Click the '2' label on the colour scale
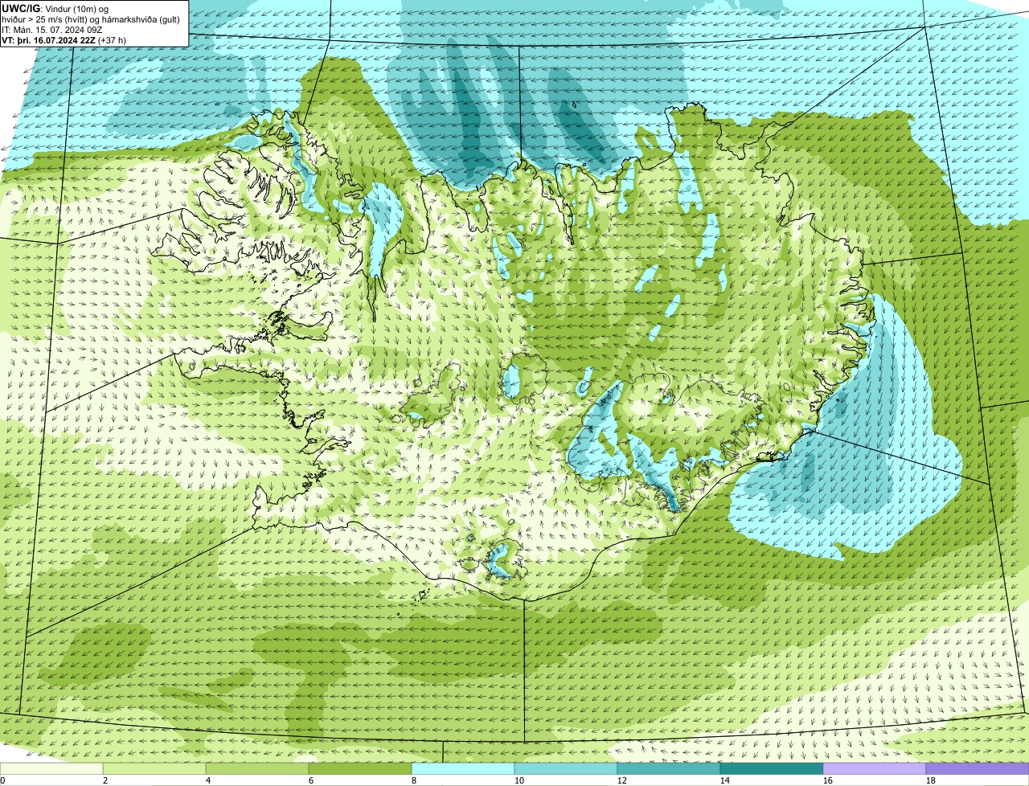The width and height of the screenshot is (1029, 786). pos(105,780)
